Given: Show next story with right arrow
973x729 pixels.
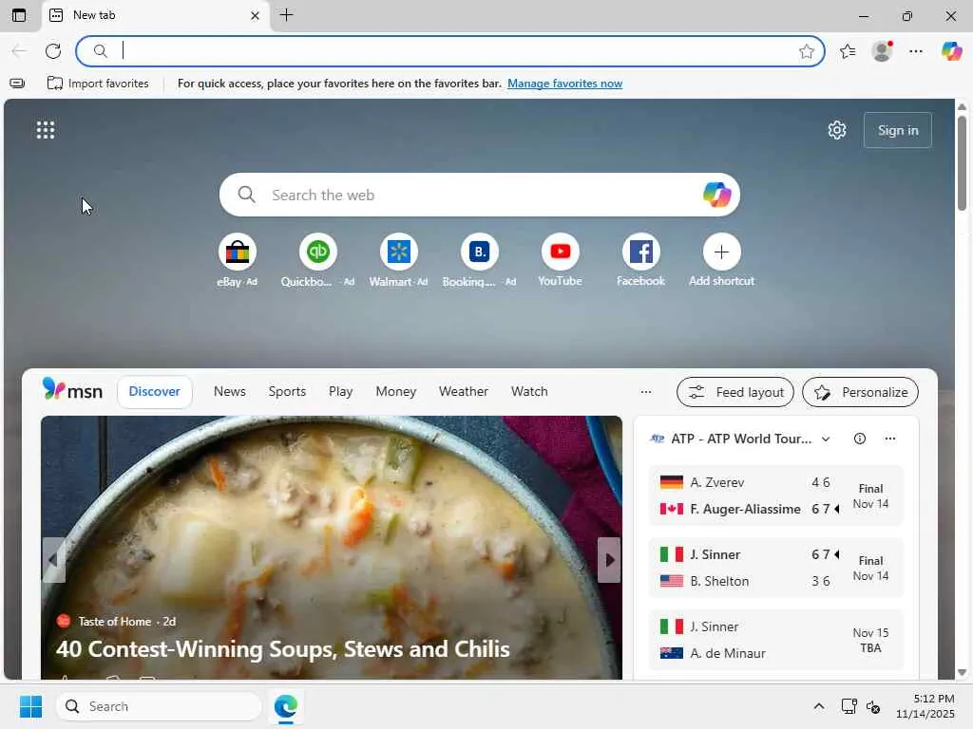Looking at the screenshot, I should point(609,560).
